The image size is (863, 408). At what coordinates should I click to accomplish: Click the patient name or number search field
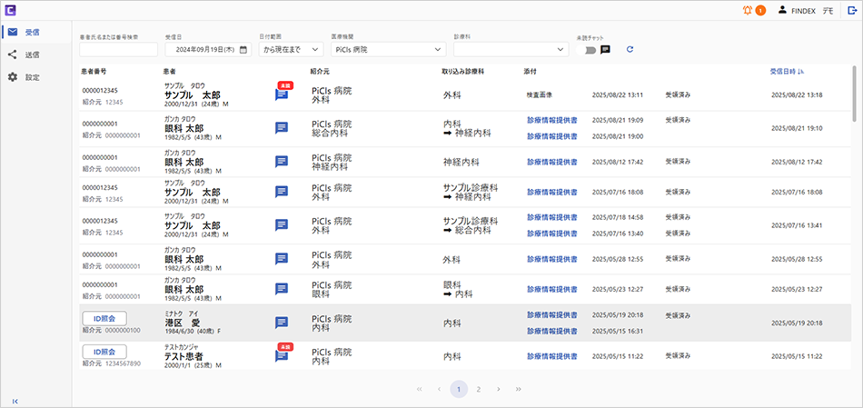[118, 49]
